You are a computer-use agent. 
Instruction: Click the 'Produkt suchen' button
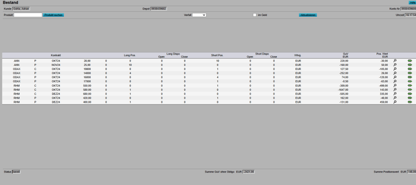(53, 15)
